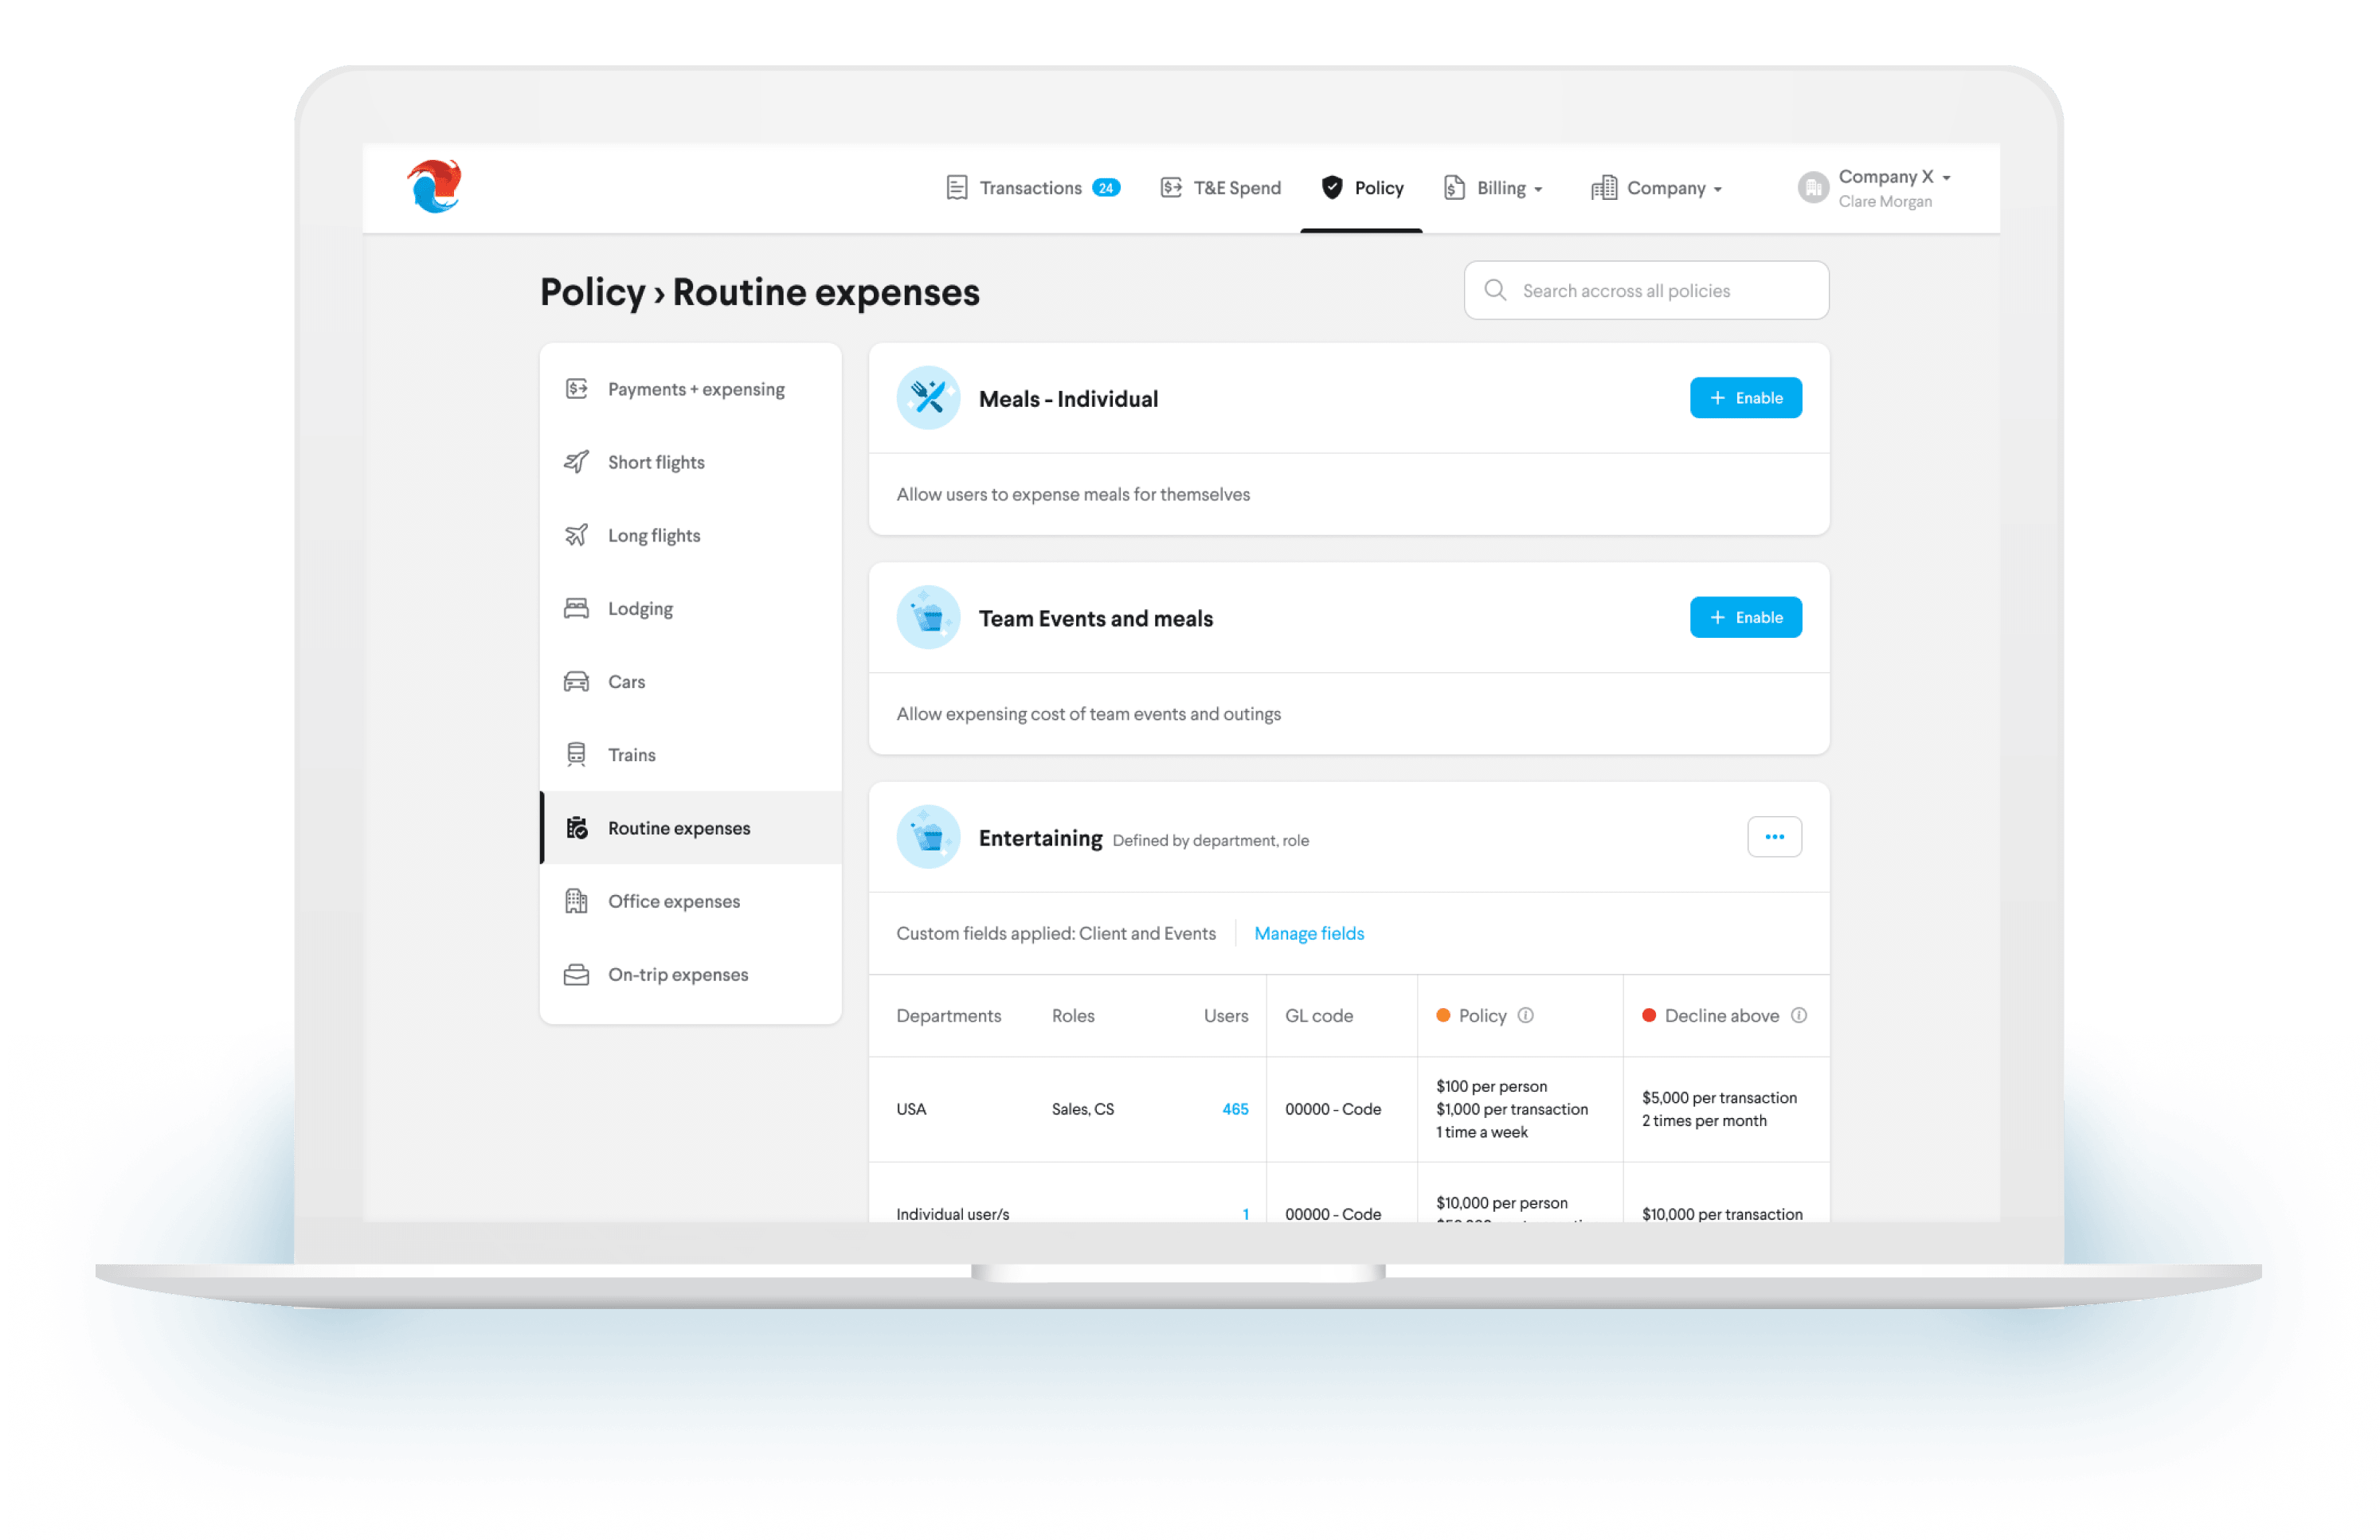Screen dimensions: 2380x1540
Task: Click the Clare Morgan user name
Action: click(x=1885, y=201)
